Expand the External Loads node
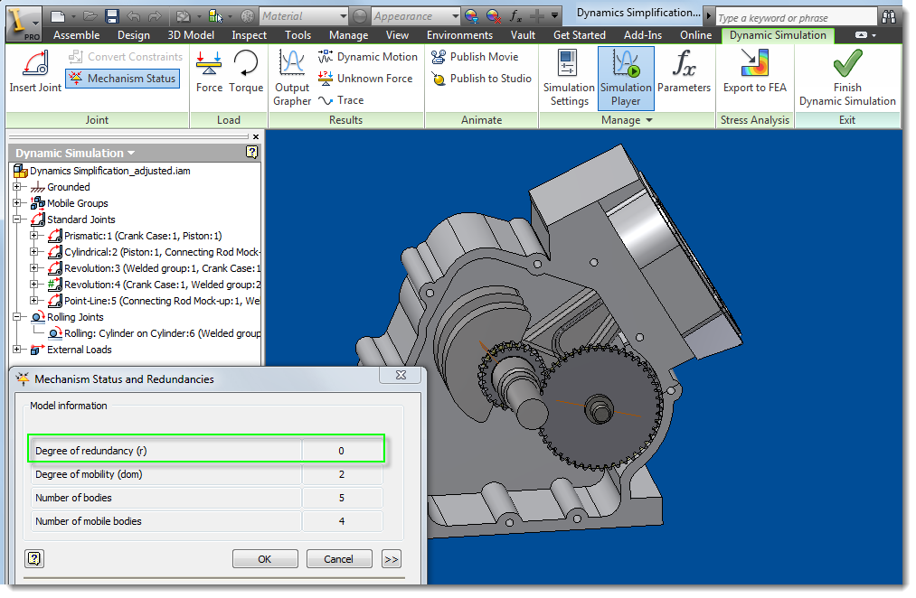The height and width of the screenshot is (598, 916). [17, 350]
